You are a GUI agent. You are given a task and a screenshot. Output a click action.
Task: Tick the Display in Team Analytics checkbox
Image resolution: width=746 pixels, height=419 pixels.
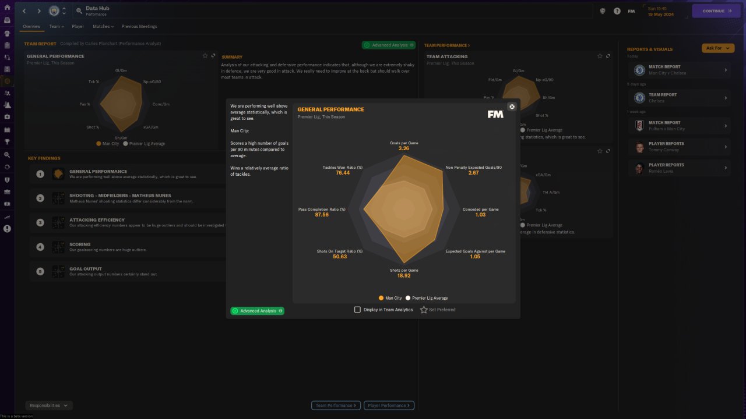(357, 310)
